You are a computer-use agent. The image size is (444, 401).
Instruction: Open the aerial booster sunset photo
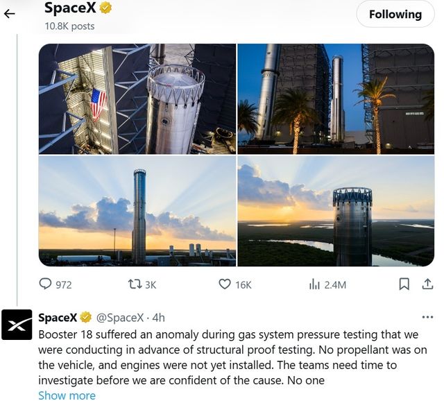(335, 211)
